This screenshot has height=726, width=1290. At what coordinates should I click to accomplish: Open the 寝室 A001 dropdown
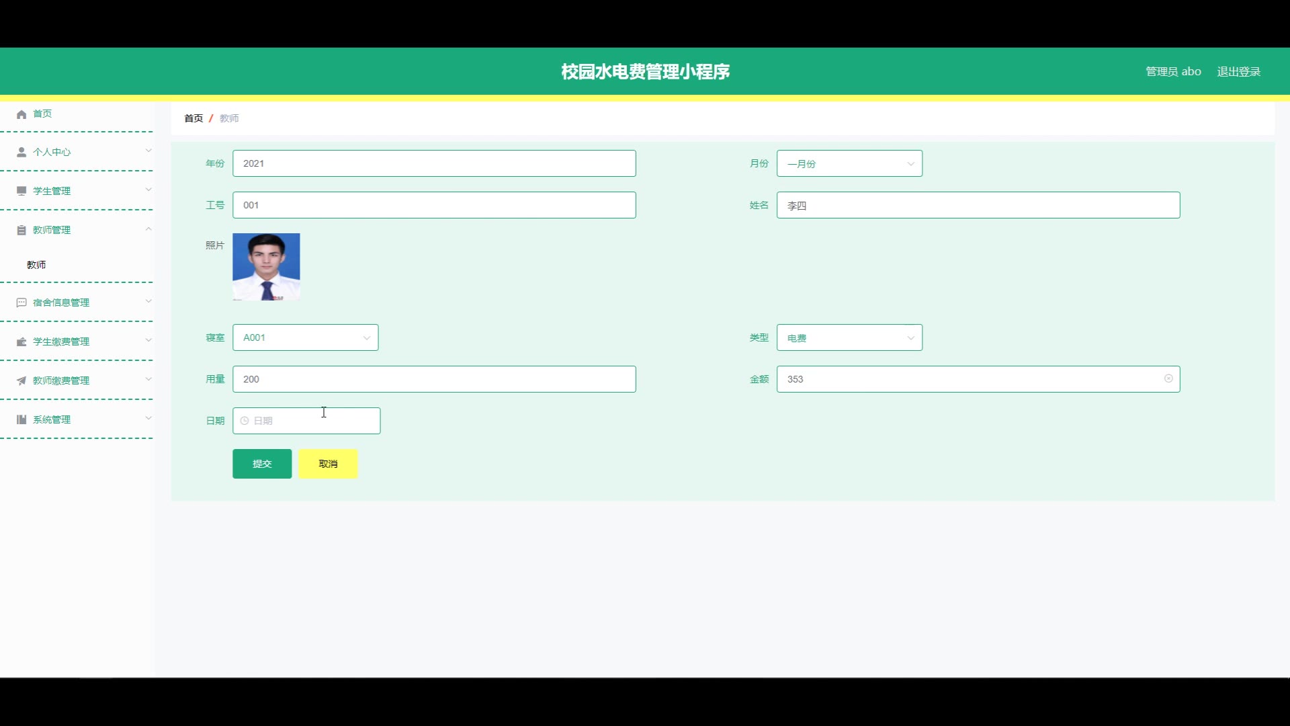pyautogui.click(x=305, y=337)
